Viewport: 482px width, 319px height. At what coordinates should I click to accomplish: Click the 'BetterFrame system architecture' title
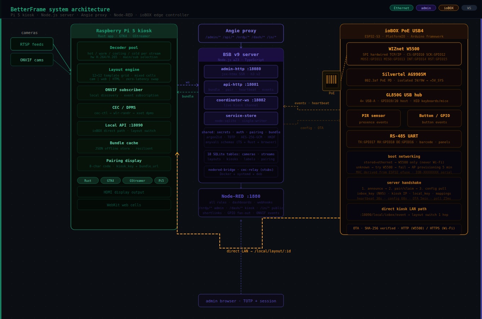click(x=60, y=9)
